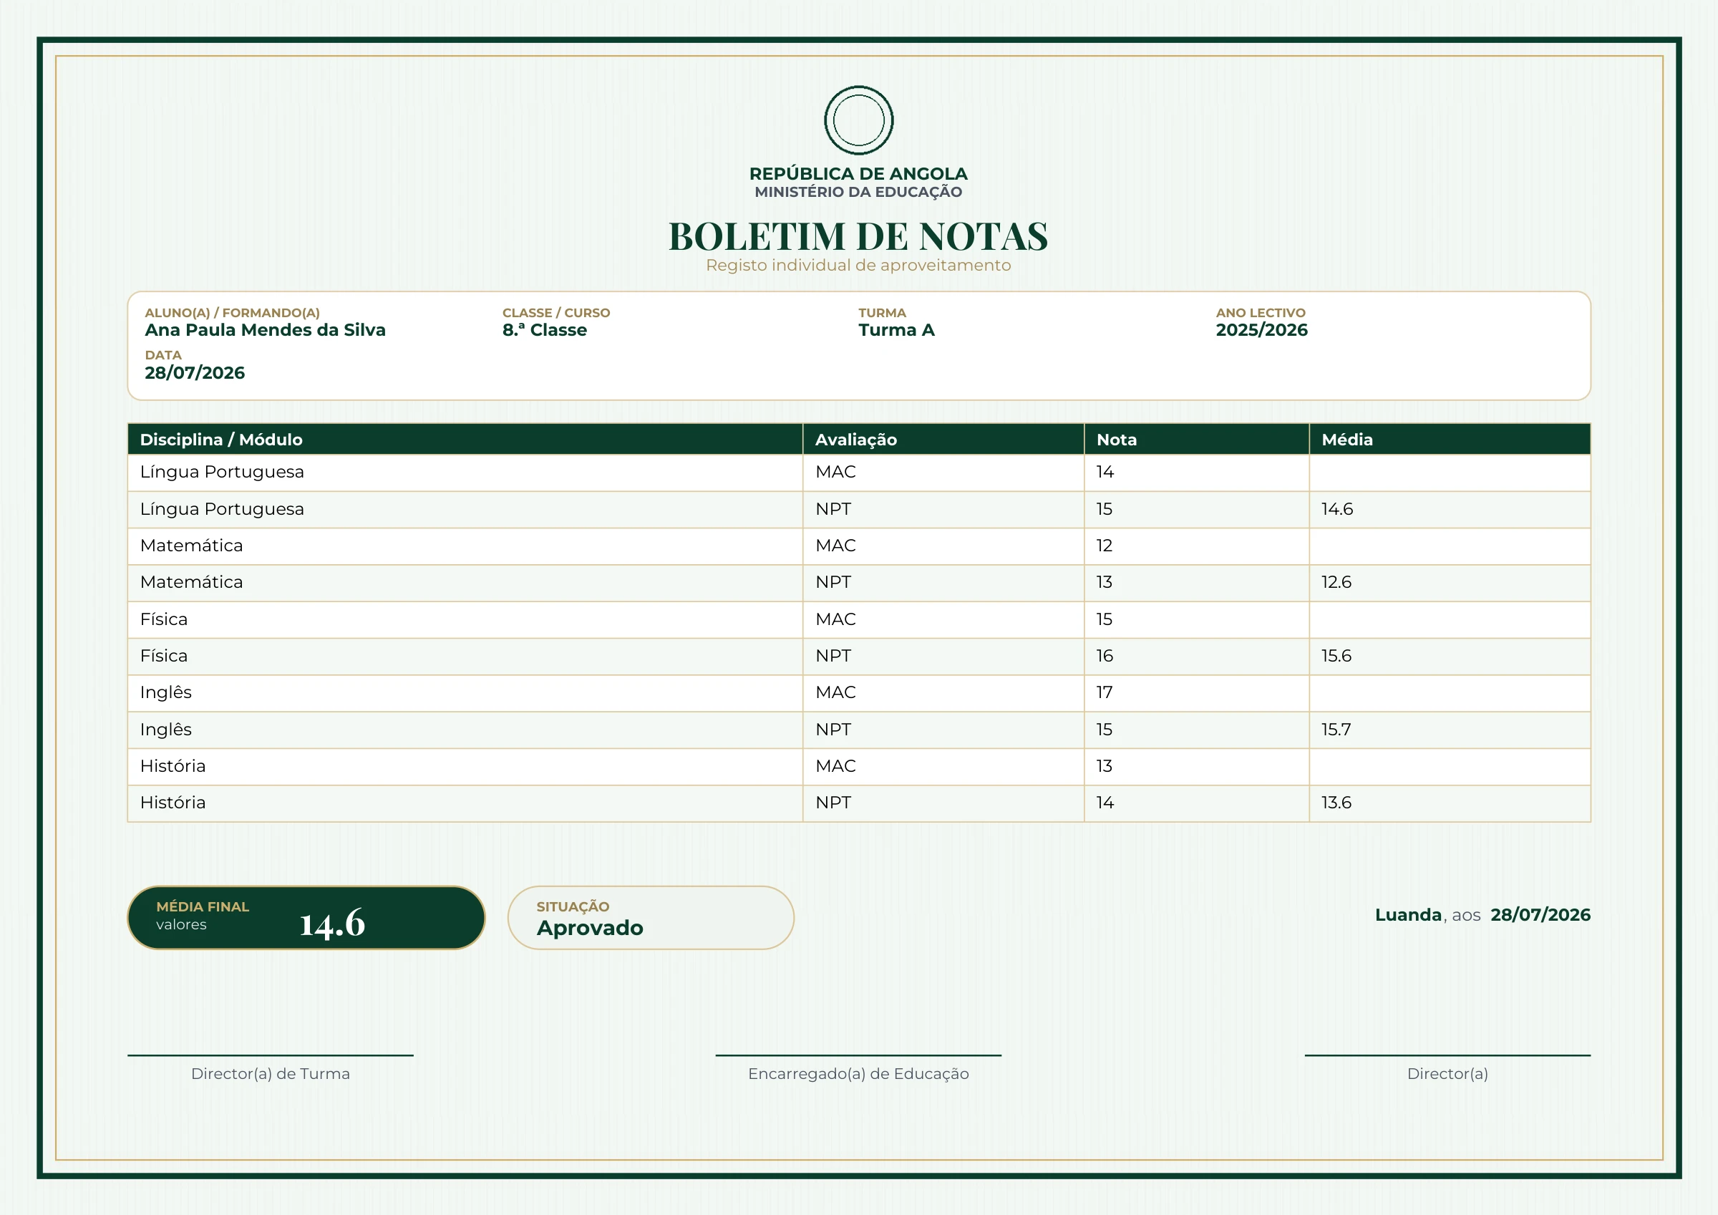Image resolution: width=1718 pixels, height=1215 pixels.
Task: Select academic year '2025/2026'
Action: (x=1261, y=330)
